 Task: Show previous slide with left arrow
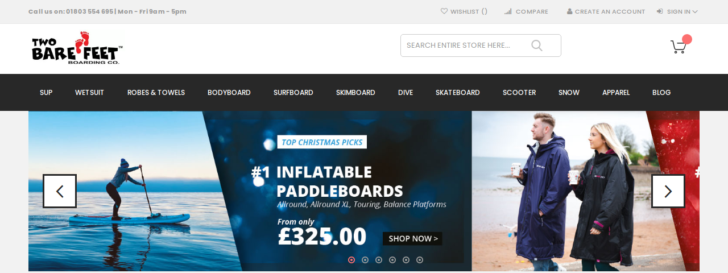click(60, 191)
